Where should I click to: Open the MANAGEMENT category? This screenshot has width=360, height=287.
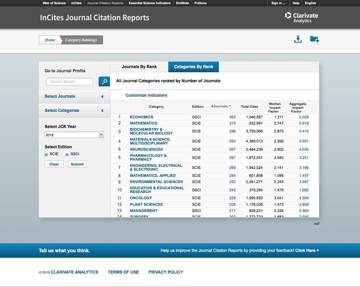(144, 211)
